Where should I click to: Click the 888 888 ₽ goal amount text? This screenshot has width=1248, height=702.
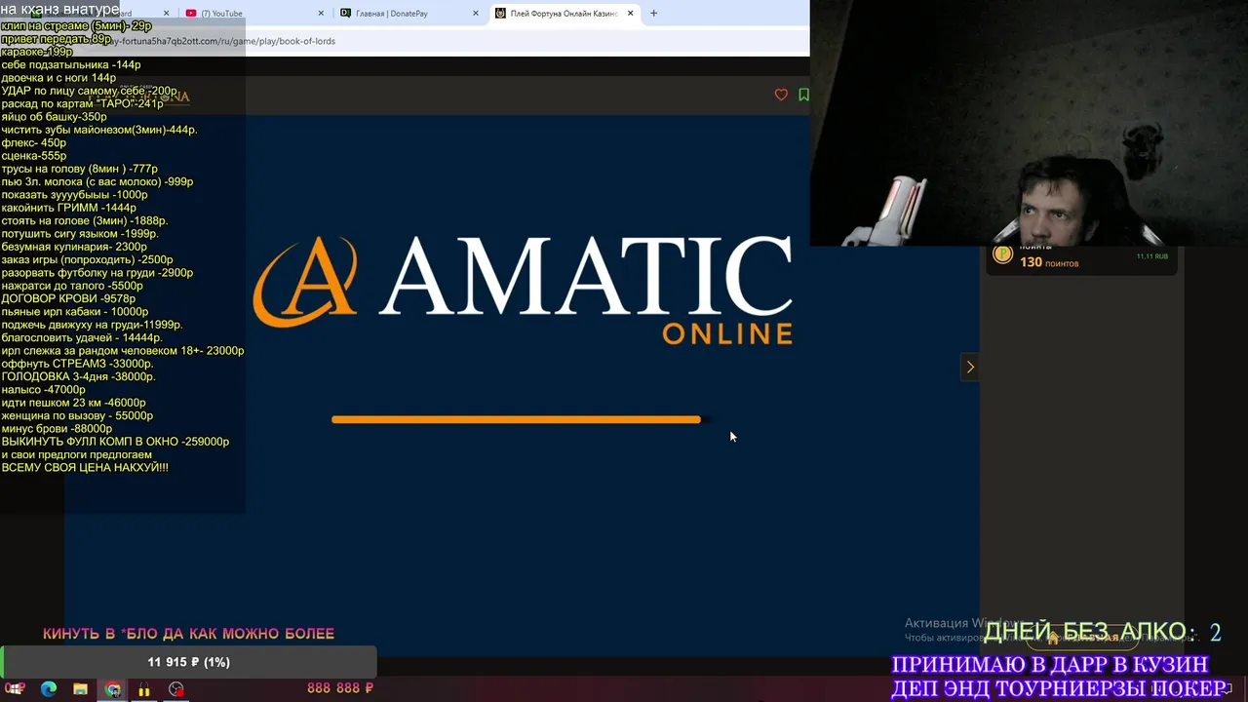[340, 688]
